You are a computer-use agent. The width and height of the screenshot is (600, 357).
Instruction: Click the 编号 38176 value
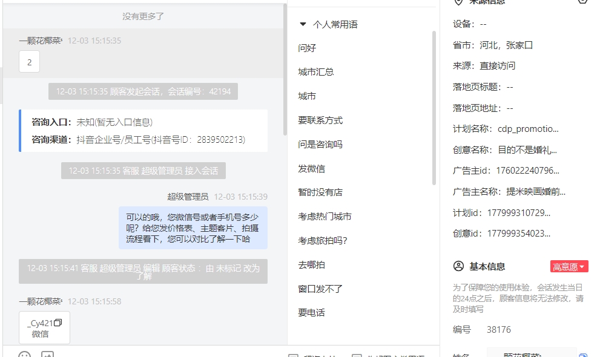click(499, 330)
